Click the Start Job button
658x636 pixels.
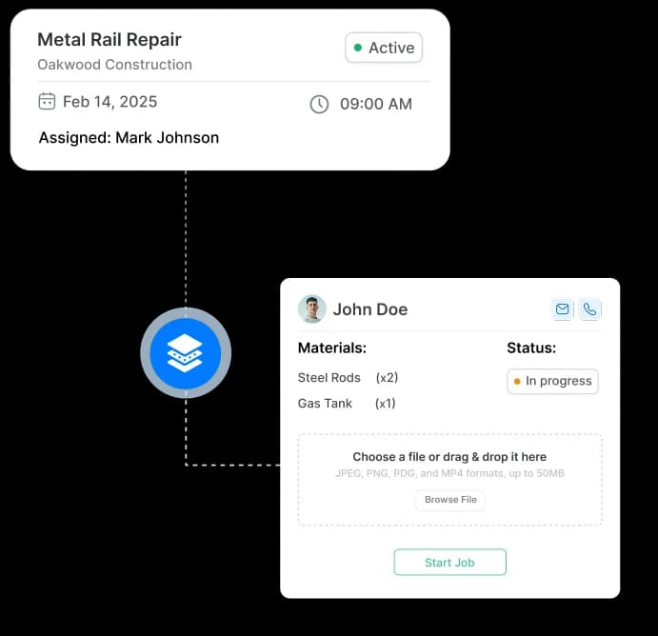coord(449,562)
